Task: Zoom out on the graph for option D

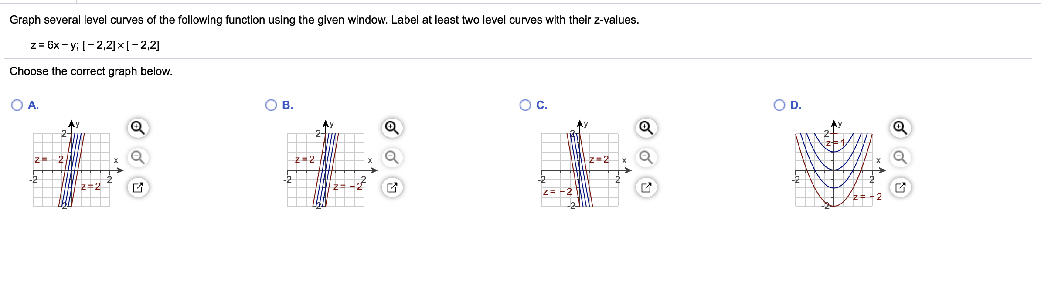Action: [x=899, y=156]
